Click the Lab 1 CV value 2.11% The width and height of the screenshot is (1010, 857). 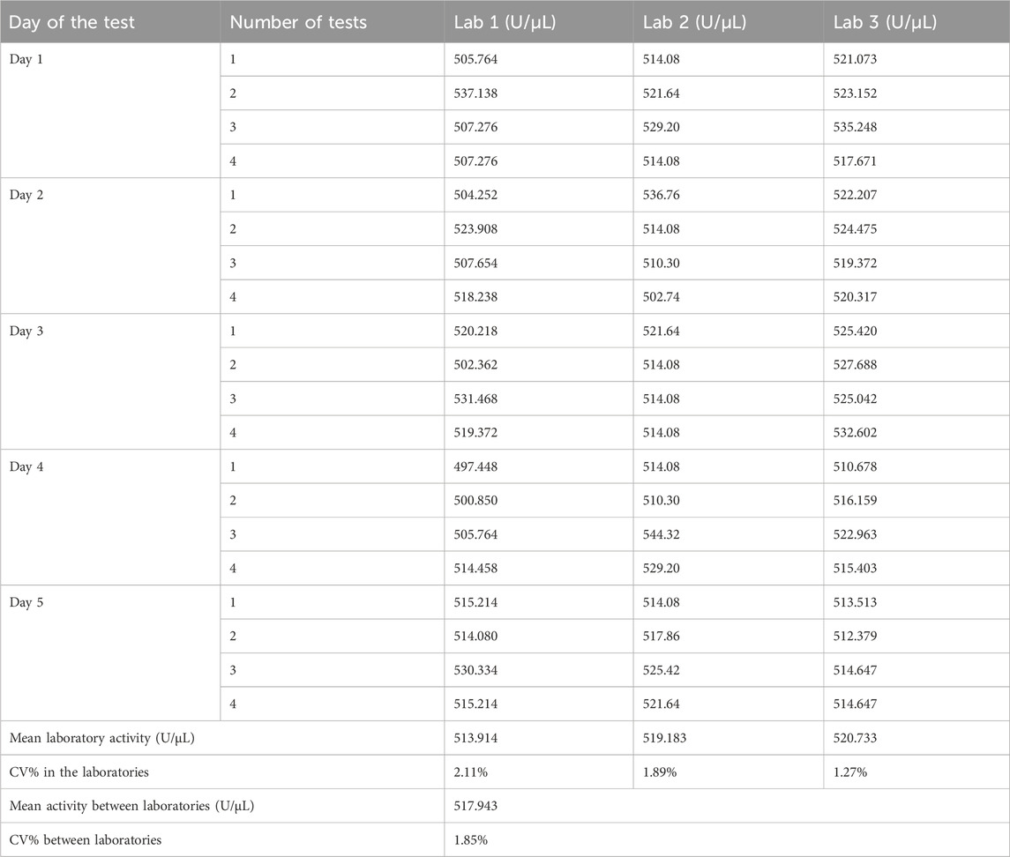[x=472, y=772]
